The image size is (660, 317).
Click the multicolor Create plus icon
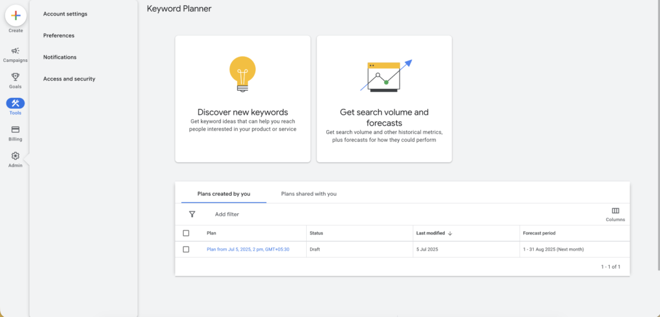tap(15, 15)
